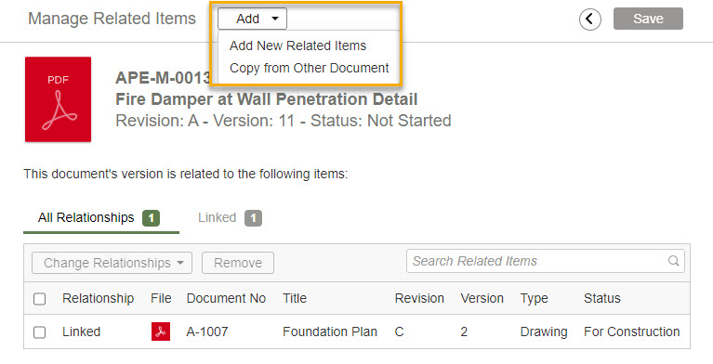Click the back arrow circle icon
Viewport: 713px width, 364px height.
(x=589, y=19)
